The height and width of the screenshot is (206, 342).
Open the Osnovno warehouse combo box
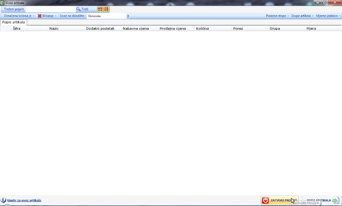pyautogui.click(x=108, y=16)
